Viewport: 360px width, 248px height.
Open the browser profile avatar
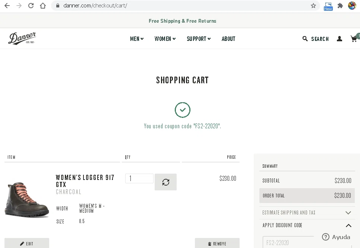click(x=352, y=6)
